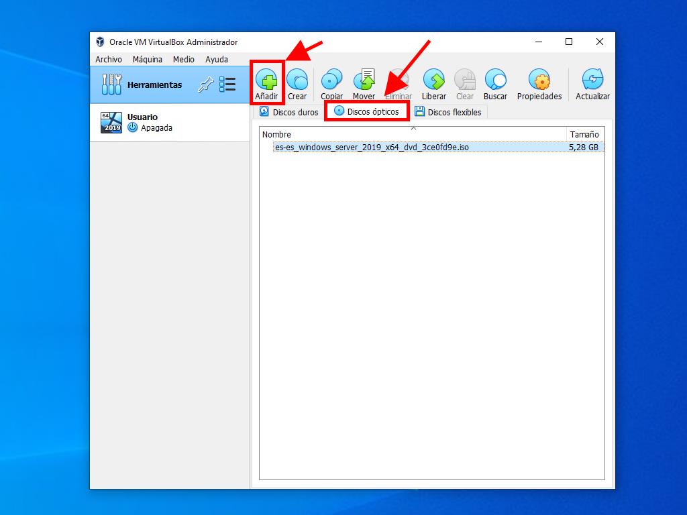
Task: Click the Crear disk toolbar icon
Action: coord(297,80)
